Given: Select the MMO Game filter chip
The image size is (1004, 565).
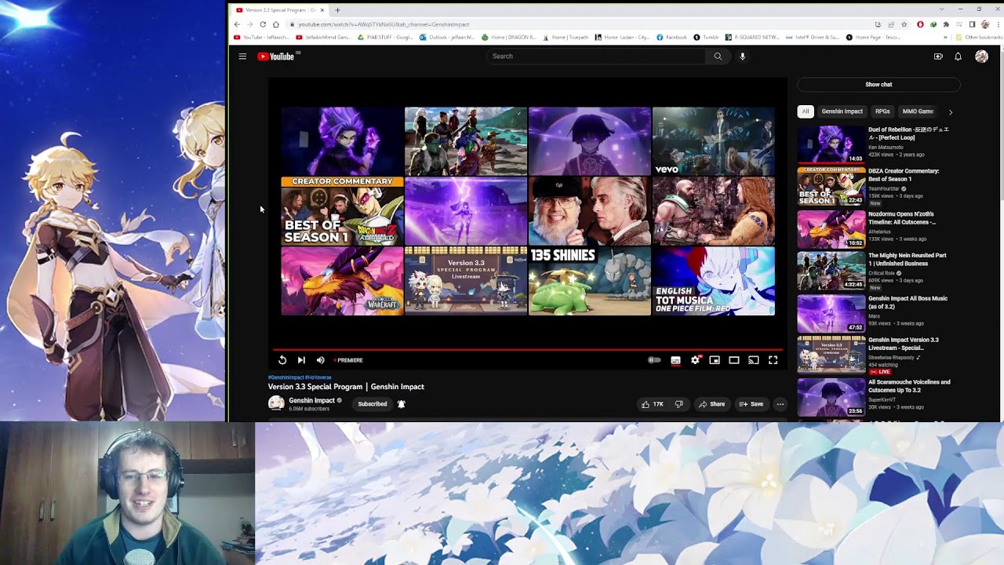Looking at the screenshot, I should click(918, 111).
